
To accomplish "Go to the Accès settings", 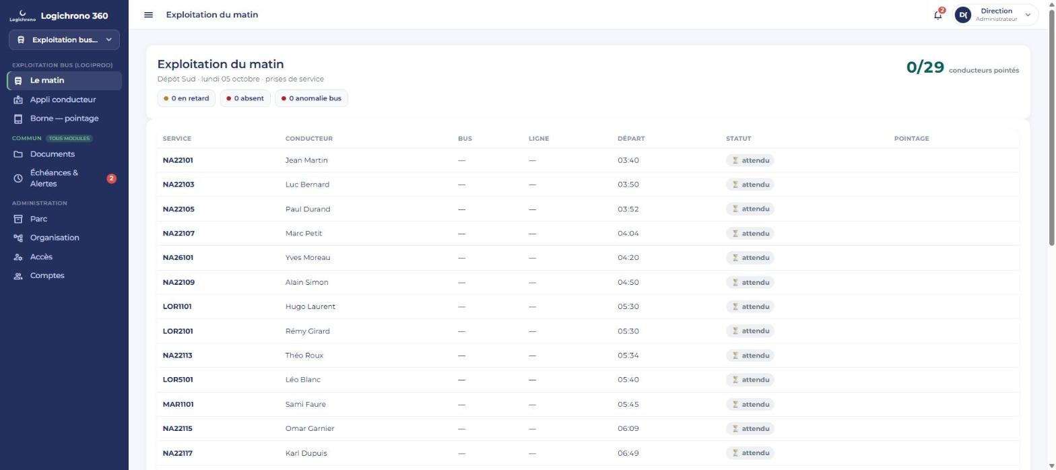I will pos(65,257).
